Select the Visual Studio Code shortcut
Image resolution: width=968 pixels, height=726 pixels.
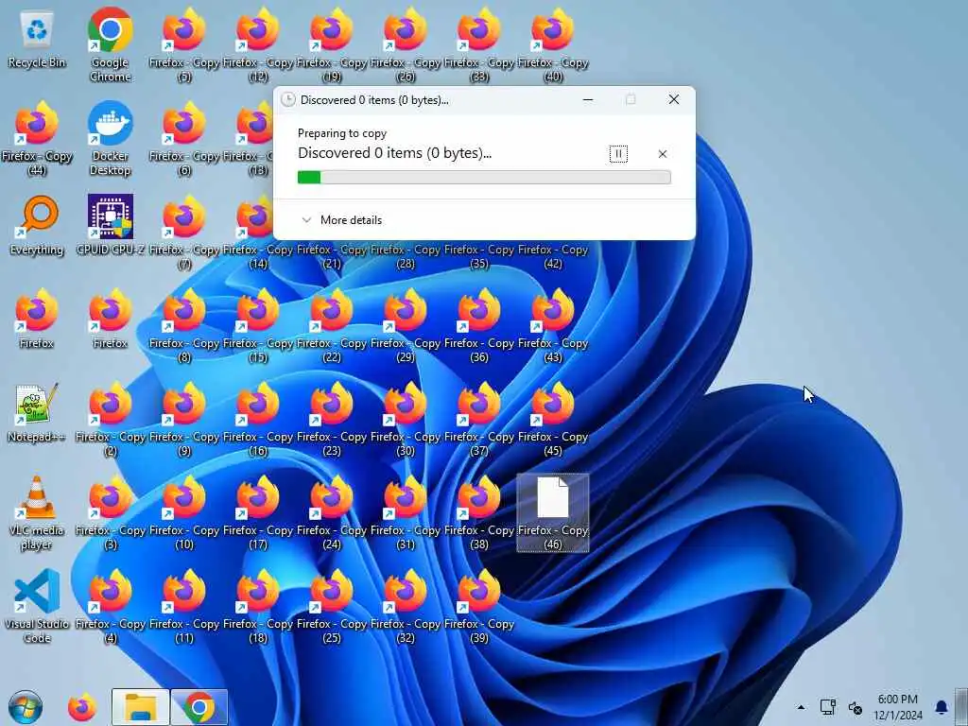click(37, 606)
